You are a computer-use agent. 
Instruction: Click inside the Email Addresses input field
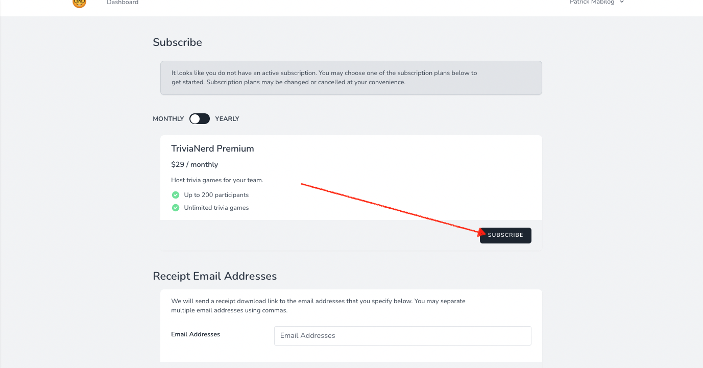402,335
